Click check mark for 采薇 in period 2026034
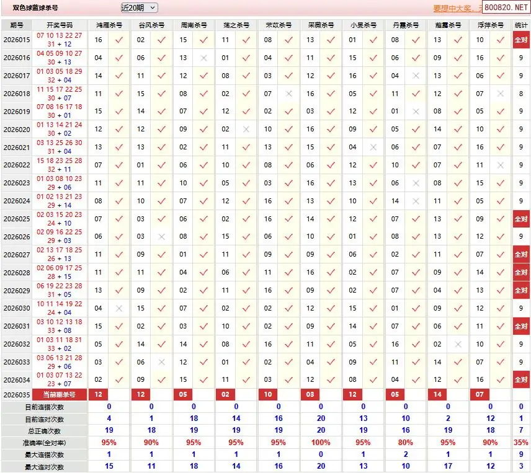531x473 pixels. pos(331,379)
